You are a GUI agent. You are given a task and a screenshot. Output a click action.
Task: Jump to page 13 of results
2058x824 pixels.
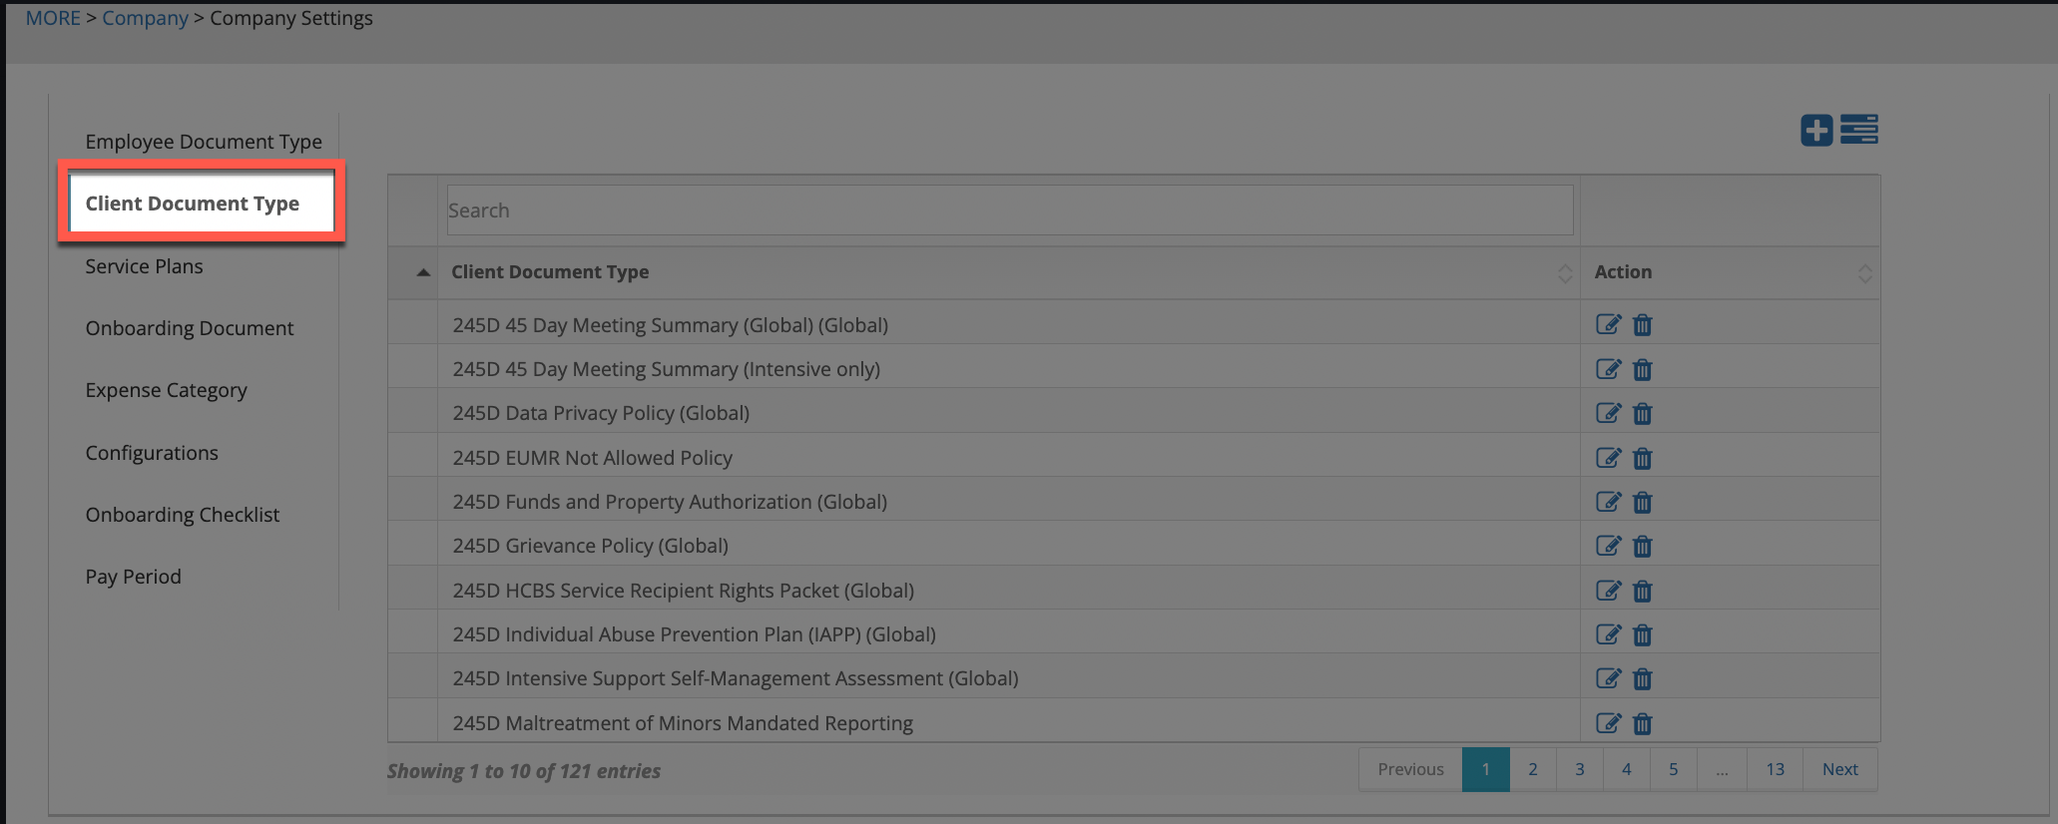click(x=1775, y=769)
